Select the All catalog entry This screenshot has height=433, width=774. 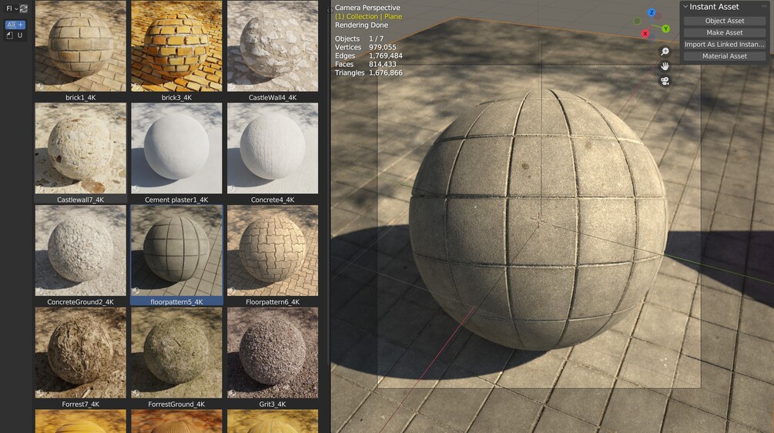[12, 25]
